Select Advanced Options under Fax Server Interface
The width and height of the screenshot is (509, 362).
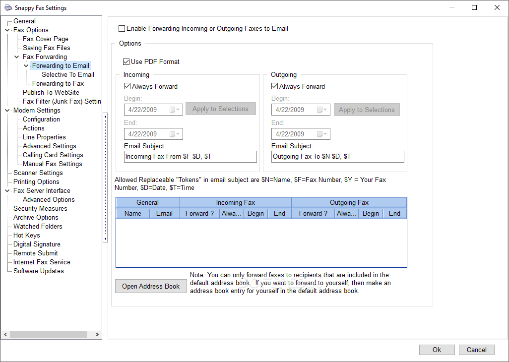49,199
